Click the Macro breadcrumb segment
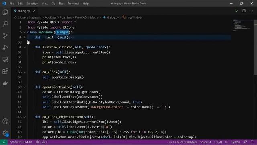Viewport: 257px width, 145px height. point(94,17)
